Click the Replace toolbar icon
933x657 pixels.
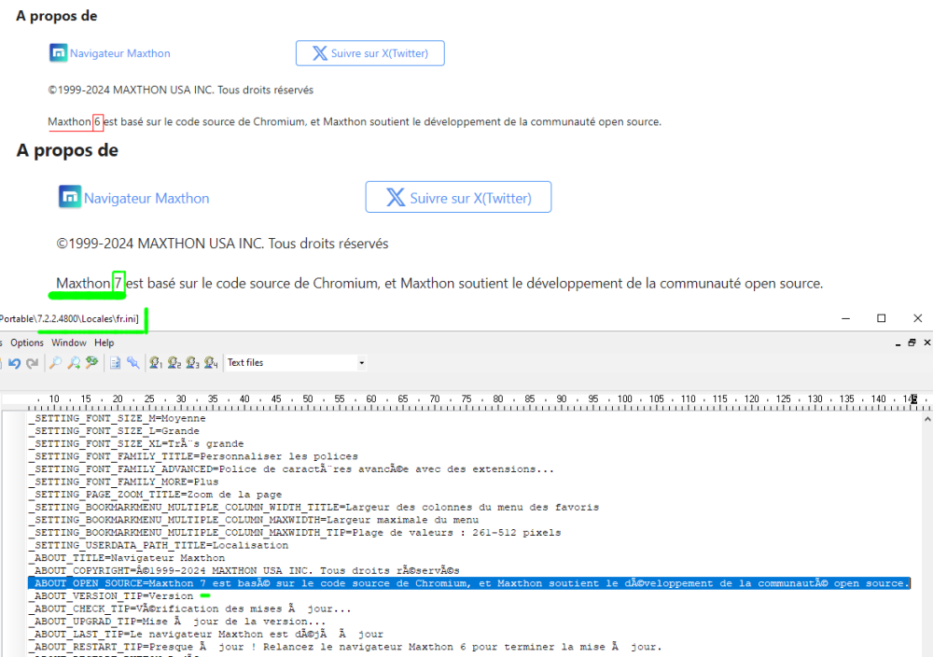[x=91, y=363]
